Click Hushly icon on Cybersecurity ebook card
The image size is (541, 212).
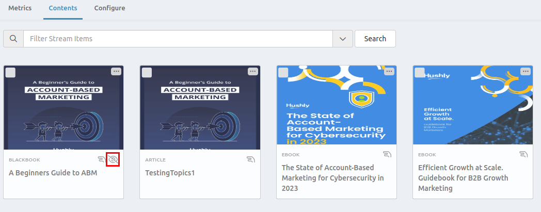[387, 154]
